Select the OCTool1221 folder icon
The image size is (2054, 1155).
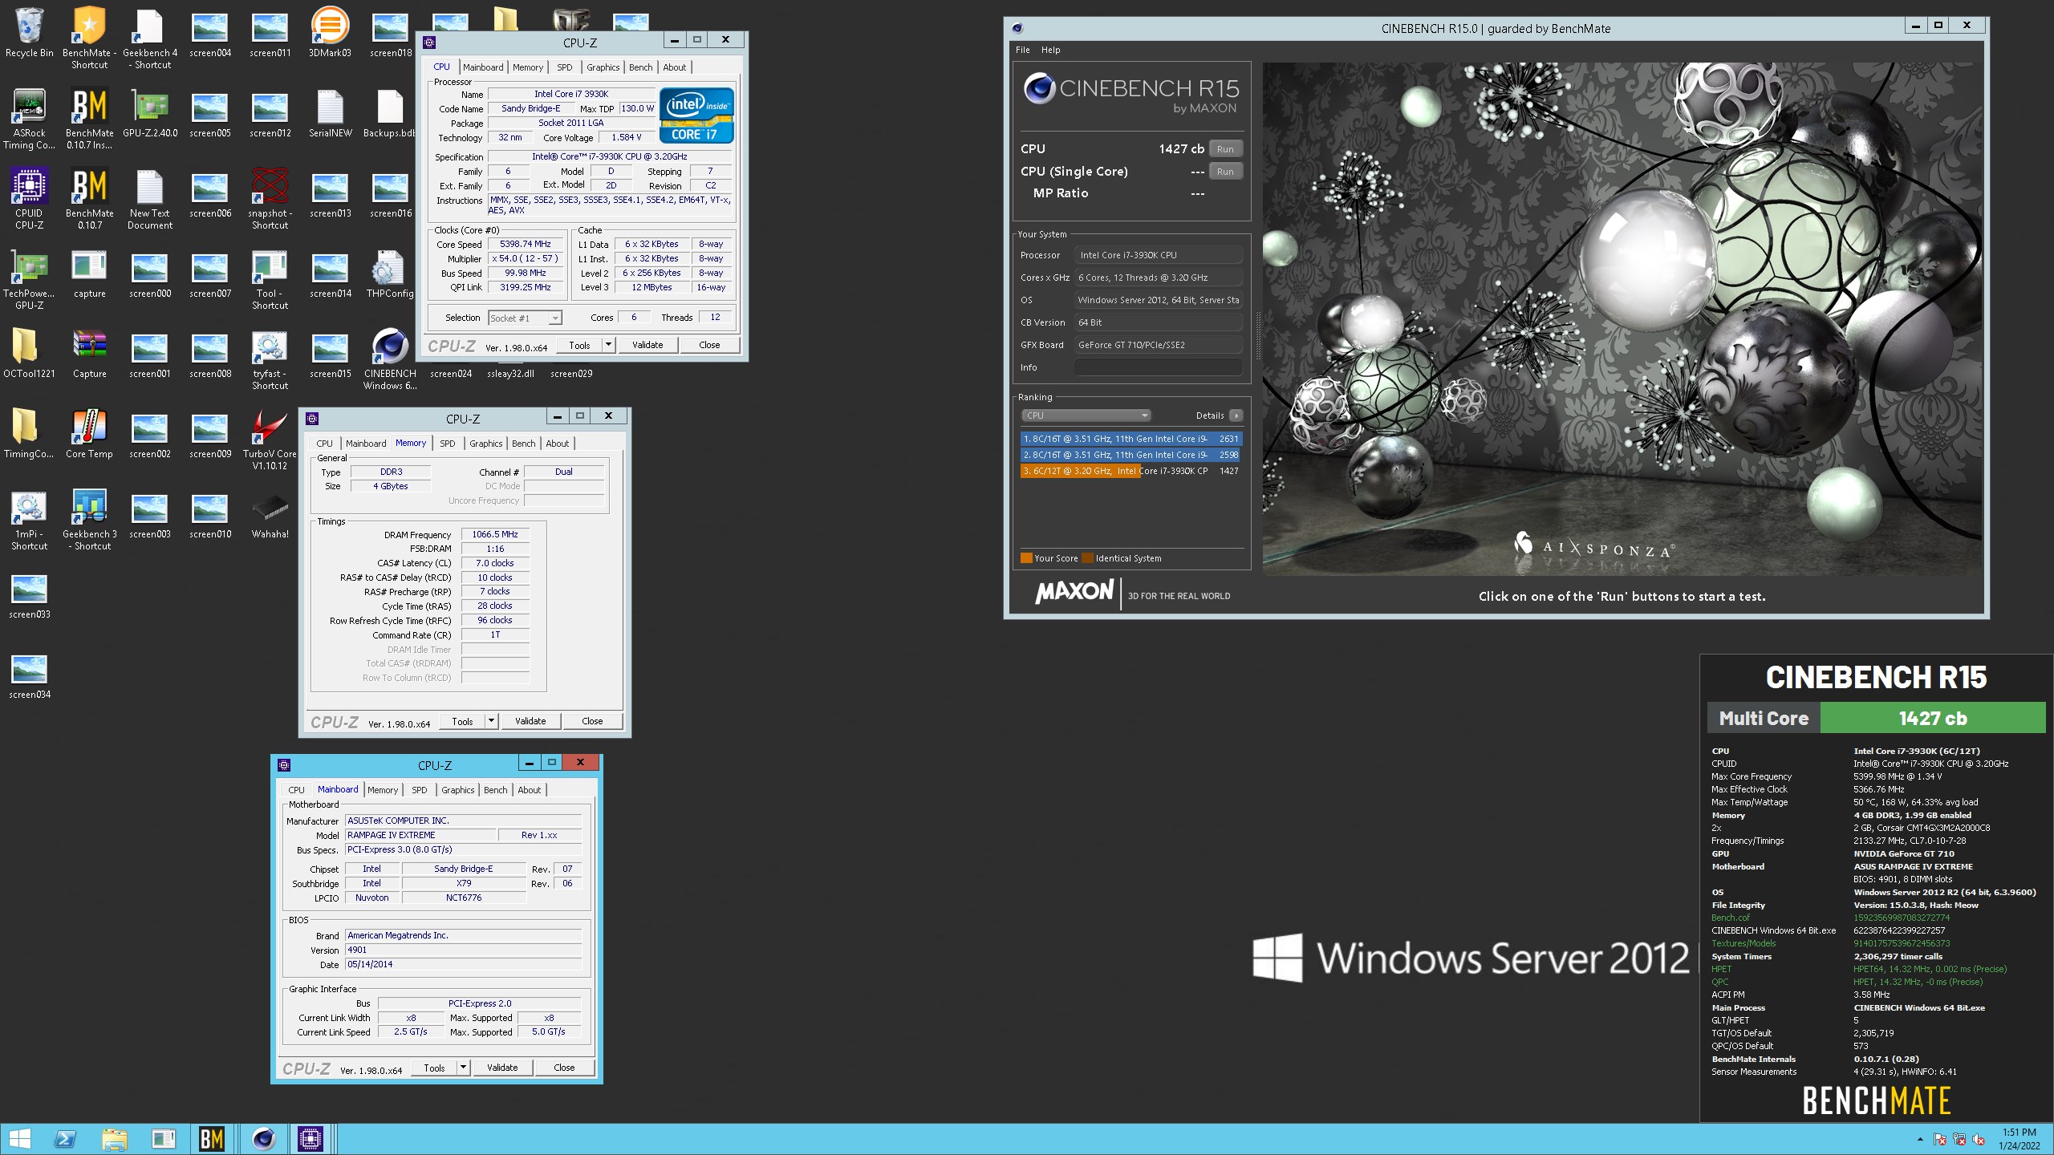tap(30, 354)
